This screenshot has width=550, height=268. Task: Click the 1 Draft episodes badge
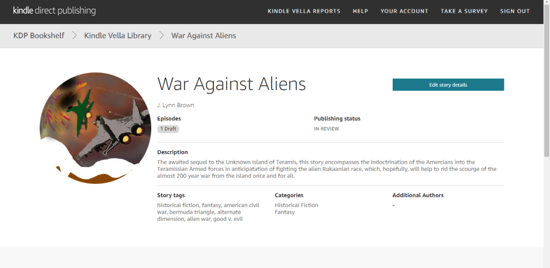[168, 129]
